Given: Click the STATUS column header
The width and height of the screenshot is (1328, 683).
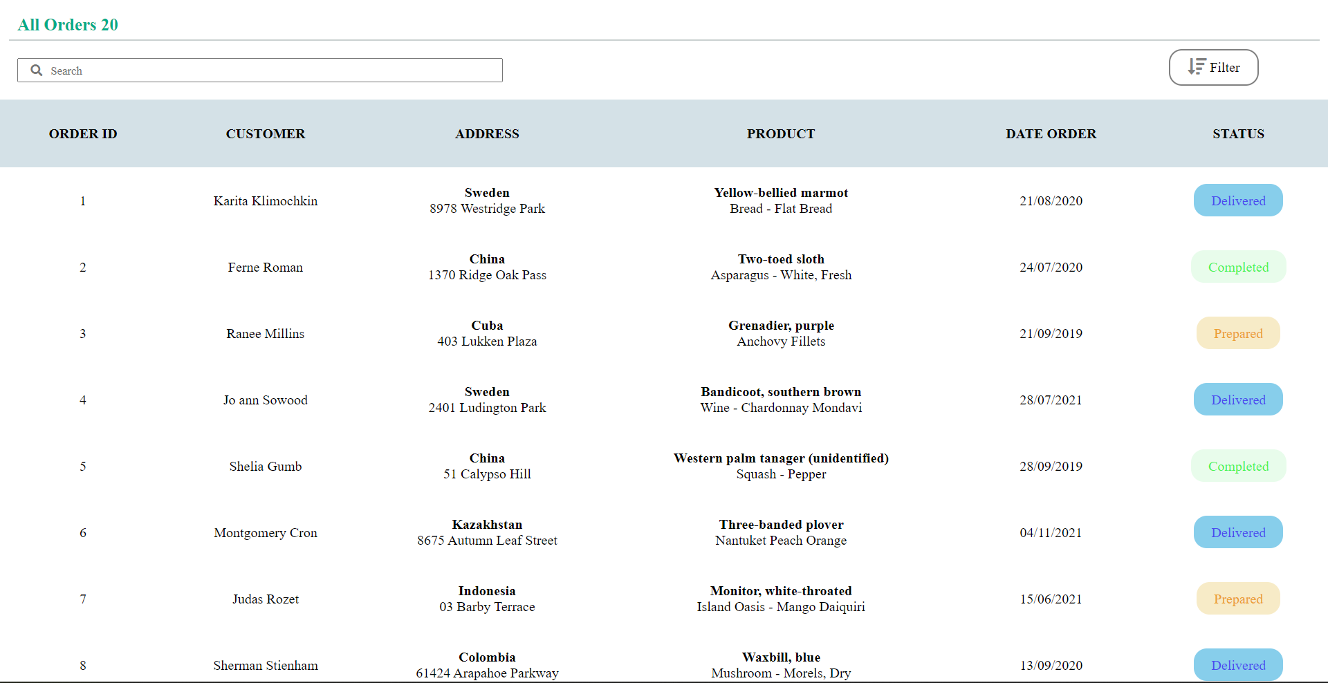Looking at the screenshot, I should pyautogui.click(x=1238, y=133).
